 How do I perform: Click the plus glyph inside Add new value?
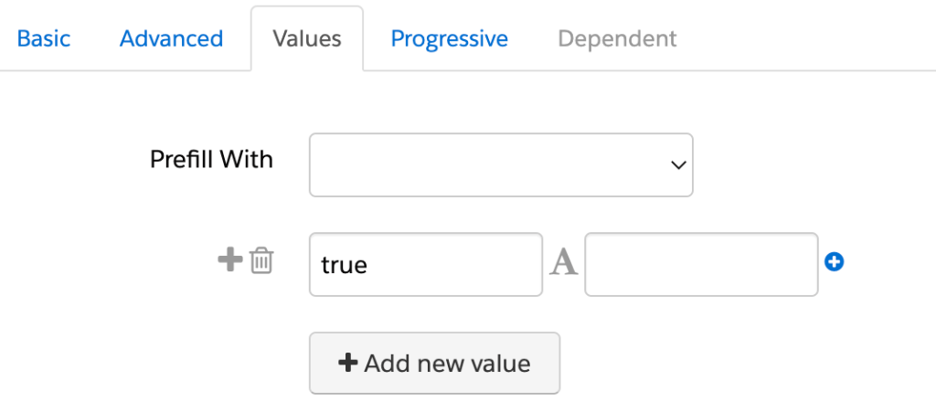click(x=347, y=363)
